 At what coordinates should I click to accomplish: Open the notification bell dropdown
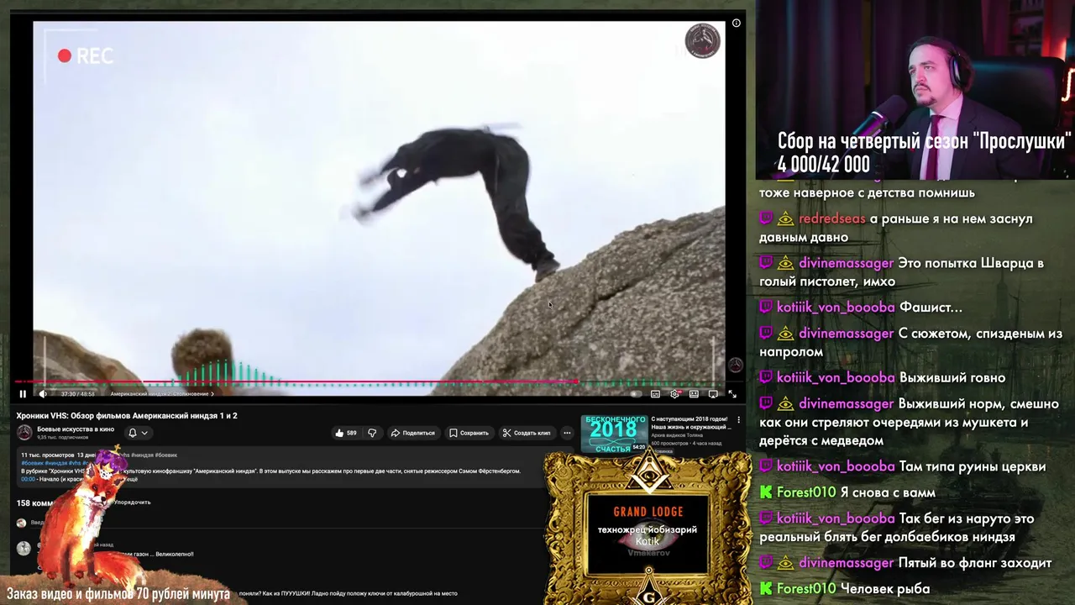click(x=138, y=433)
